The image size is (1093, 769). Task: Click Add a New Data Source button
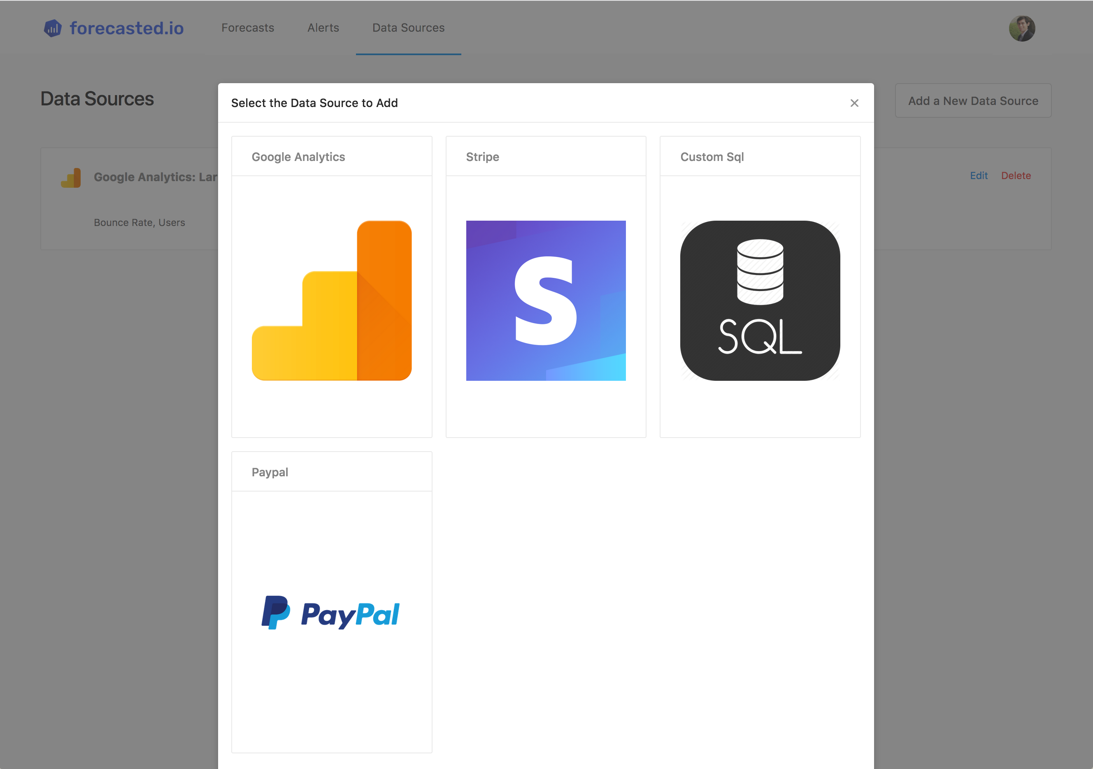point(972,101)
